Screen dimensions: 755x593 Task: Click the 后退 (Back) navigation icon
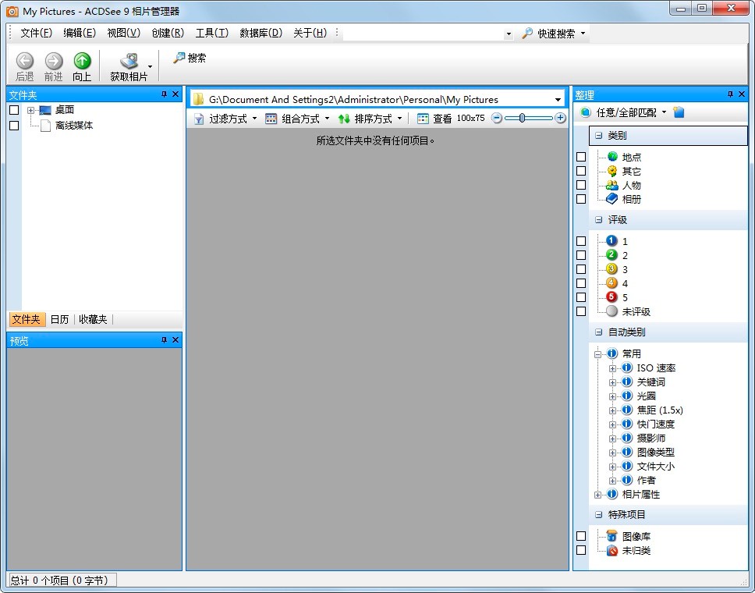25,61
